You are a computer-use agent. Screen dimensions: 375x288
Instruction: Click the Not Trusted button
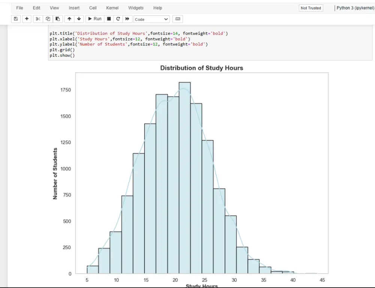coord(310,8)
